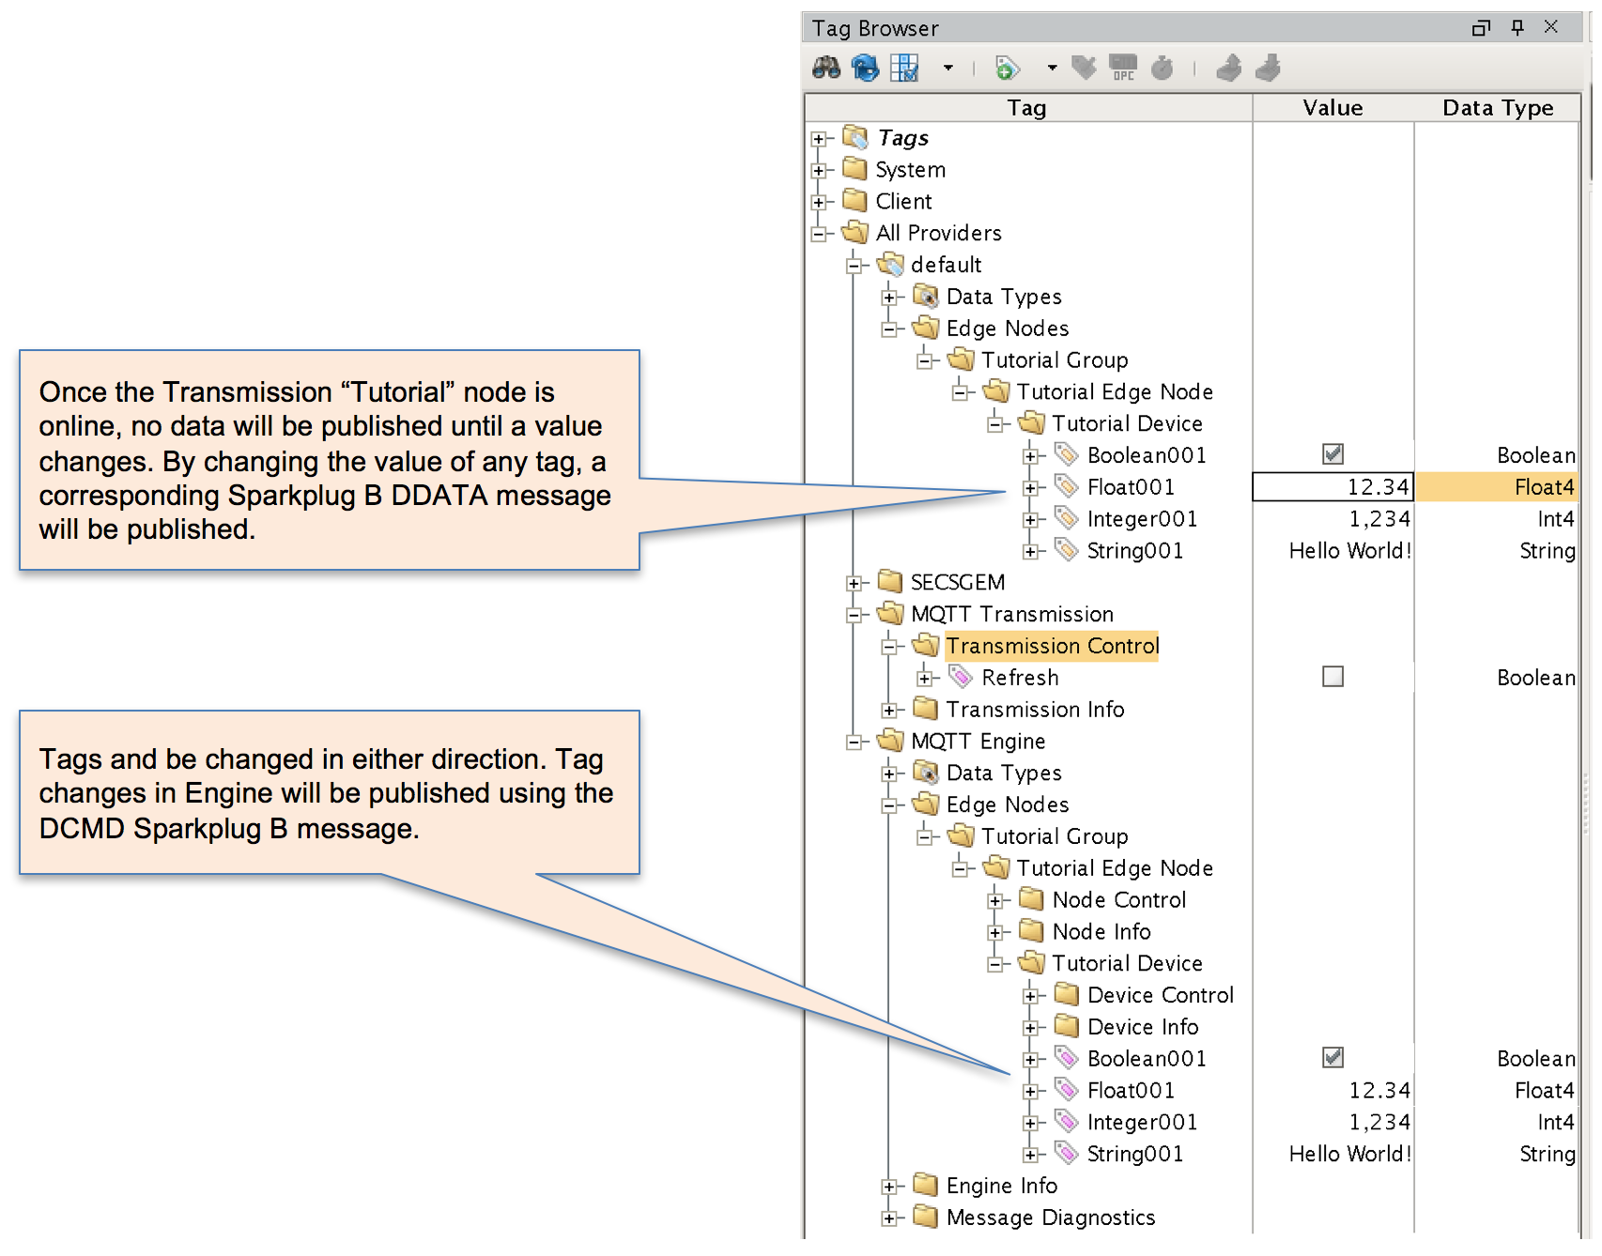Click the new tag icon
The image size is (1602, 1256).
tap(1007, 68)
